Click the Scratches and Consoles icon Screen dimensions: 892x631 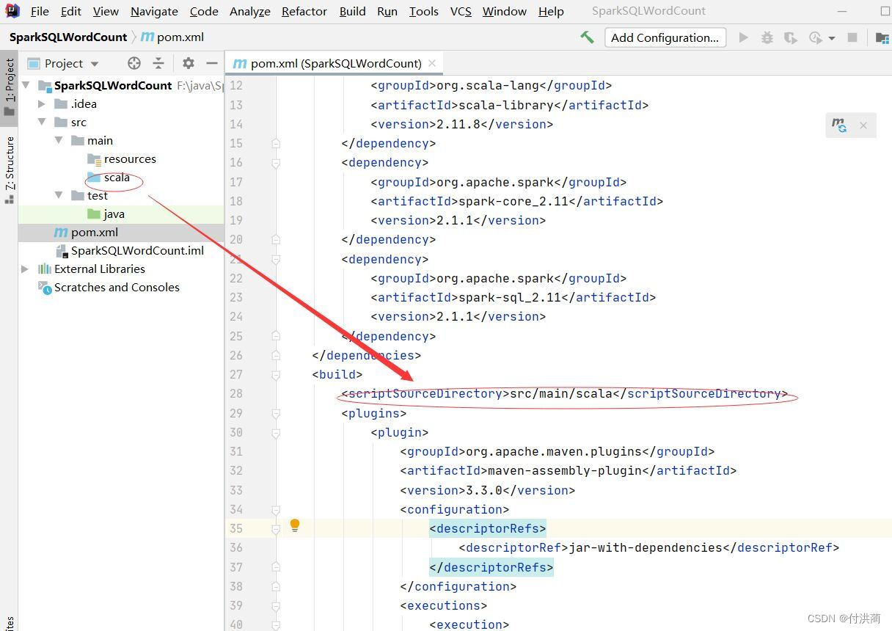45,288
